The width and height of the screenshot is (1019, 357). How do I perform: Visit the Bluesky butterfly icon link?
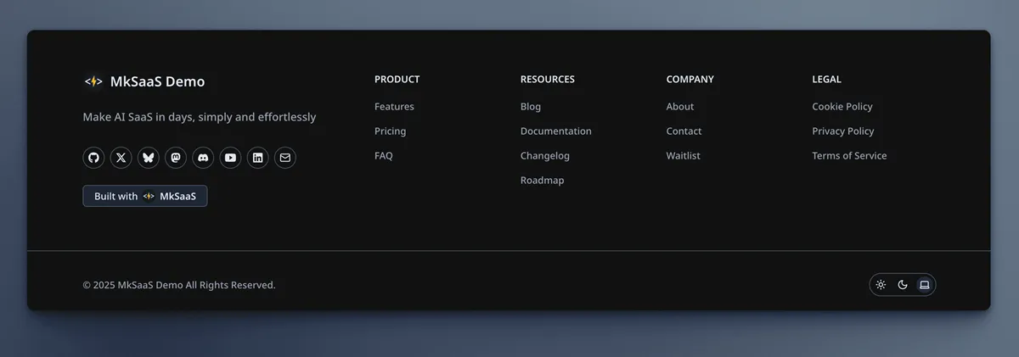click(149, 158)
